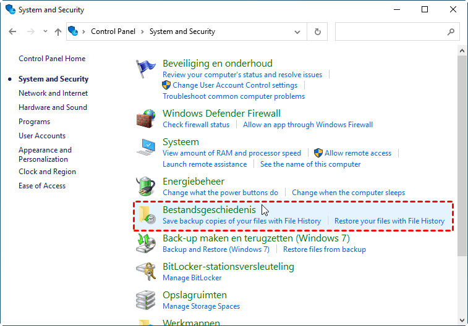Image resolution: width=468 pixels, height=326 pixels.
Task: Click the search magnifier icon
Action: tap(451, 31)
